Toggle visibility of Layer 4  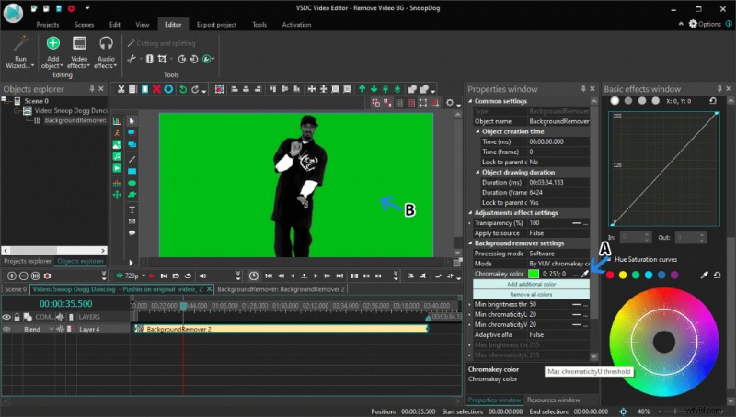click(6, 330)
